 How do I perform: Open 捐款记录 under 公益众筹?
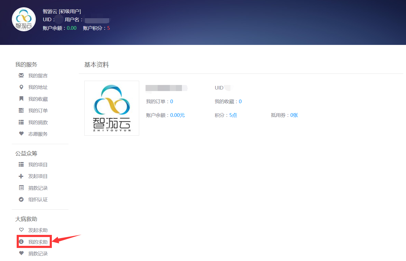(x=38, y=188)
